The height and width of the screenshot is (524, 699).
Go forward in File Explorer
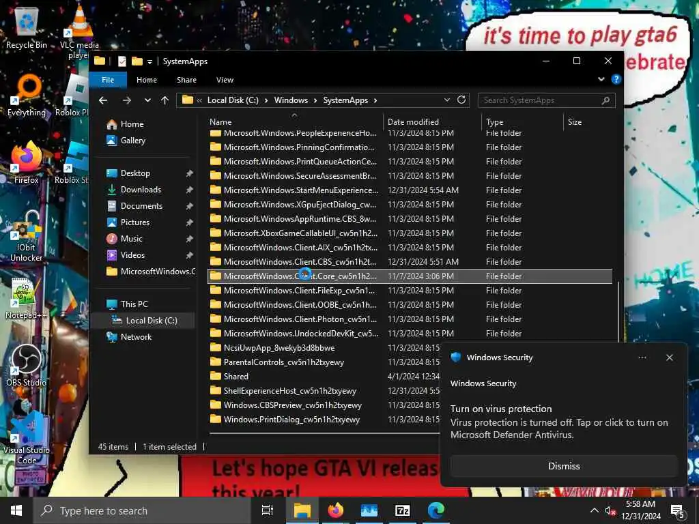click(x=127, y=100)
